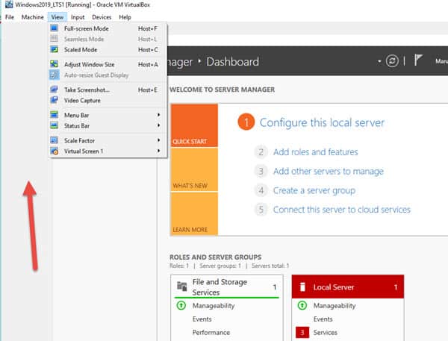This screenshot has height=341, width=448.
Task: Click the VirtualBox title bar app icon
Action: (x=9, y=4)
